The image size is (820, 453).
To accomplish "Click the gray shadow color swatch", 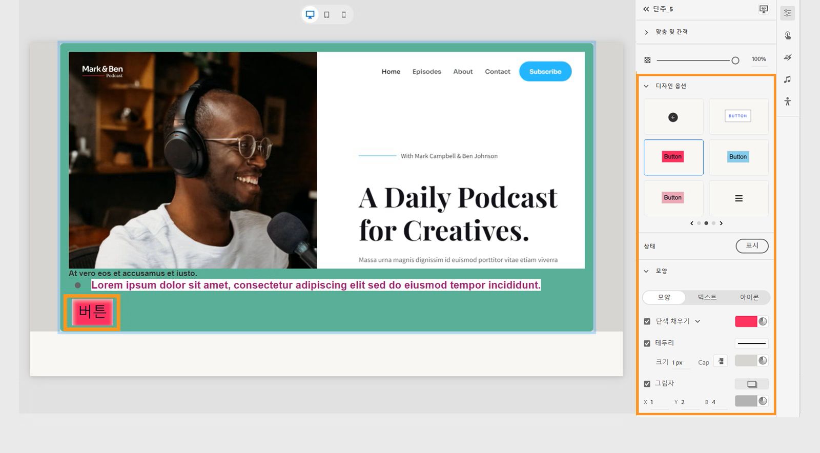I will (746, 401).
